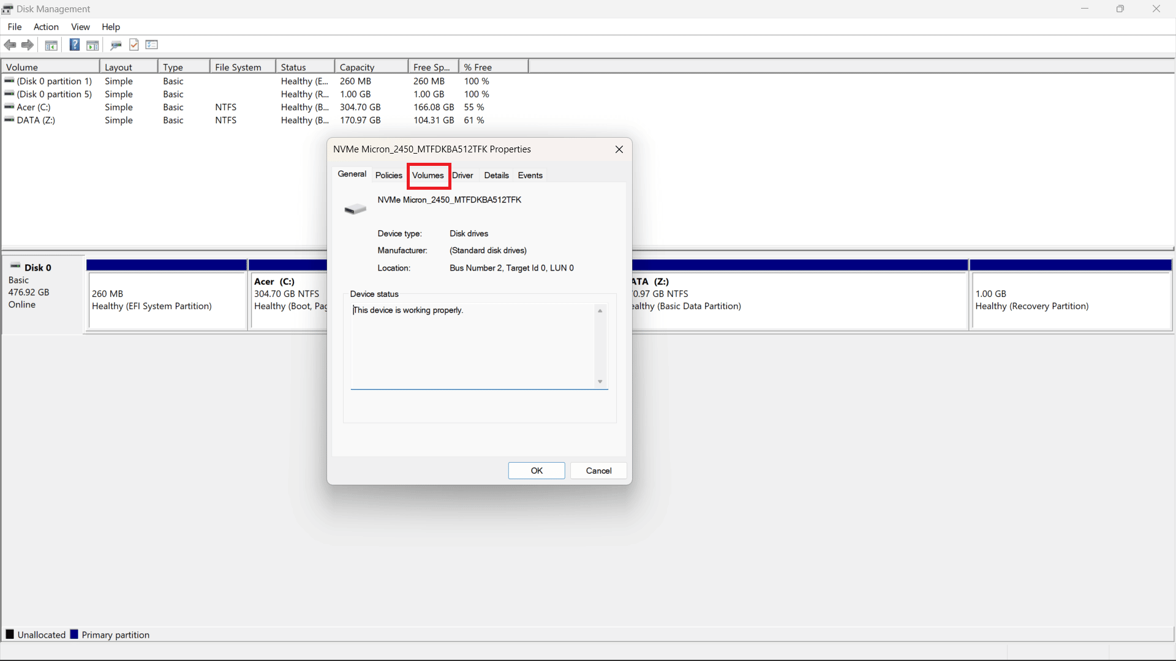Switch to the Events tab
1176x661 pixels.
530,176
